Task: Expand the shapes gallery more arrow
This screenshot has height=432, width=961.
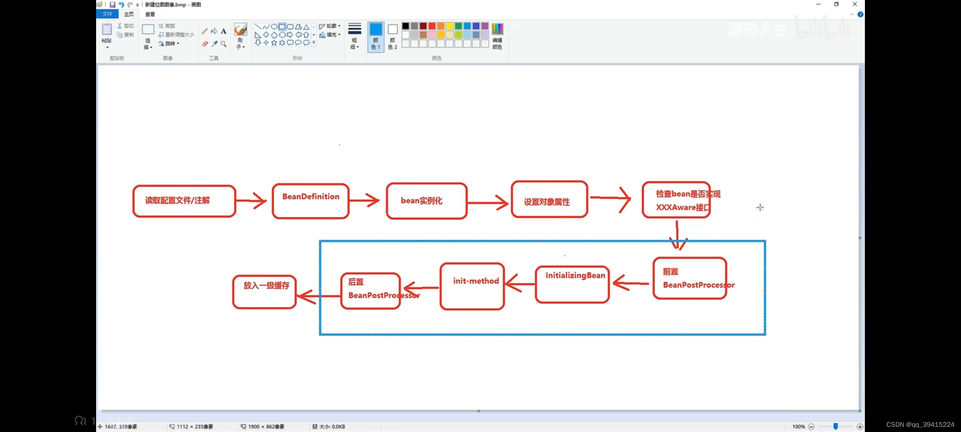Action: [314, 42]
